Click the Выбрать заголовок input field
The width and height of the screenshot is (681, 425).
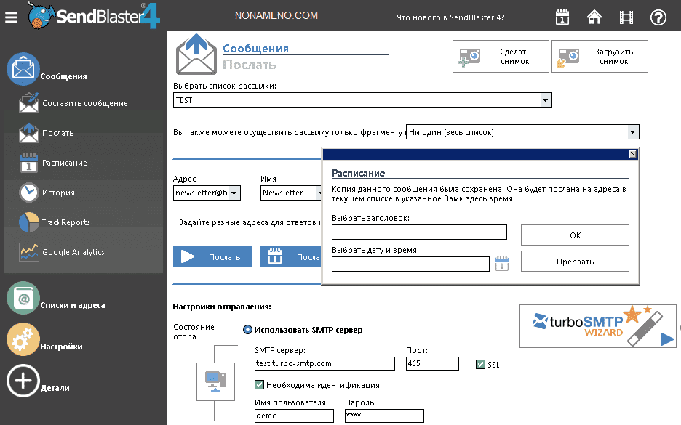419,232
